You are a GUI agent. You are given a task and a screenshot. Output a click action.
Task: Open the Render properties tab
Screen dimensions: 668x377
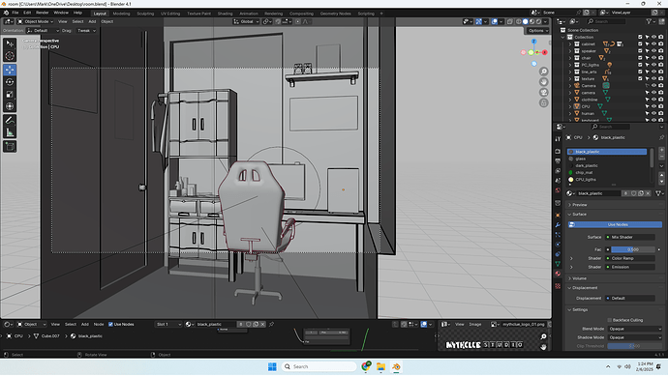(x=558, y=151)
